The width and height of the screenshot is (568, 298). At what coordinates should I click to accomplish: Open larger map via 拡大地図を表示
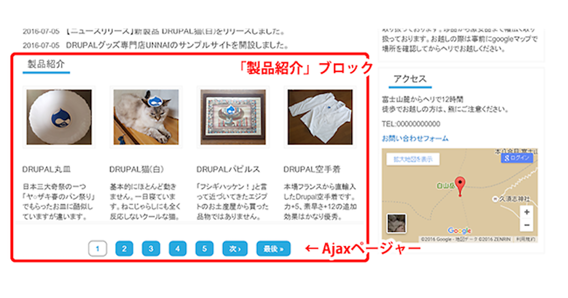tap(413, 159)
